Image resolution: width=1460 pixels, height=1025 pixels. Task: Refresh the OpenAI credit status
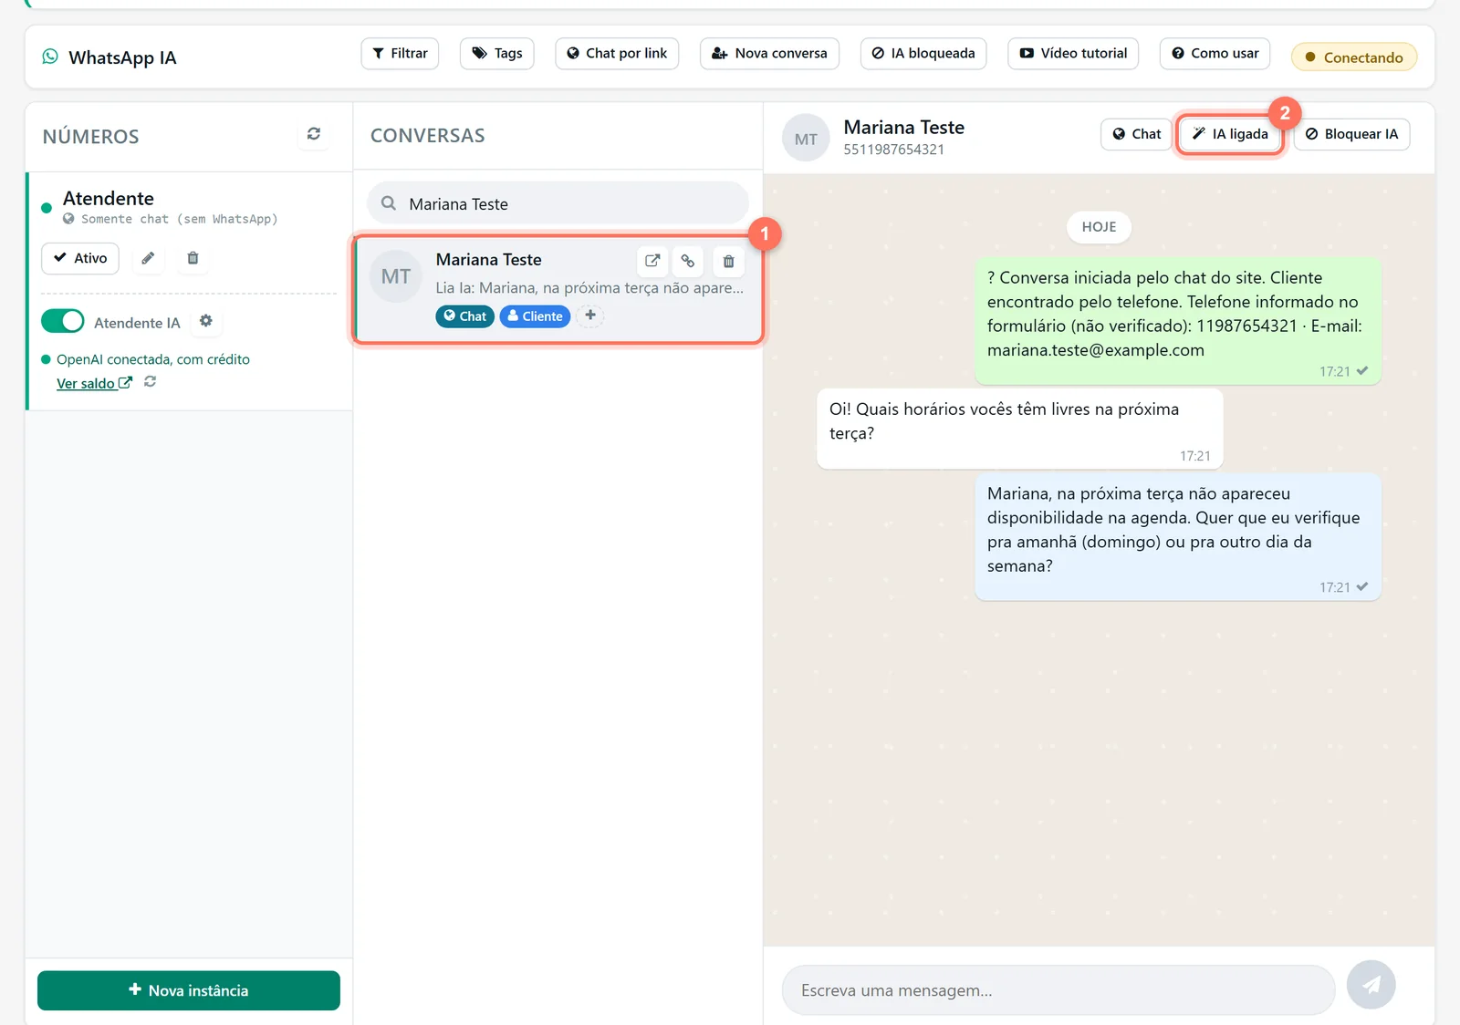click(151, 382)
